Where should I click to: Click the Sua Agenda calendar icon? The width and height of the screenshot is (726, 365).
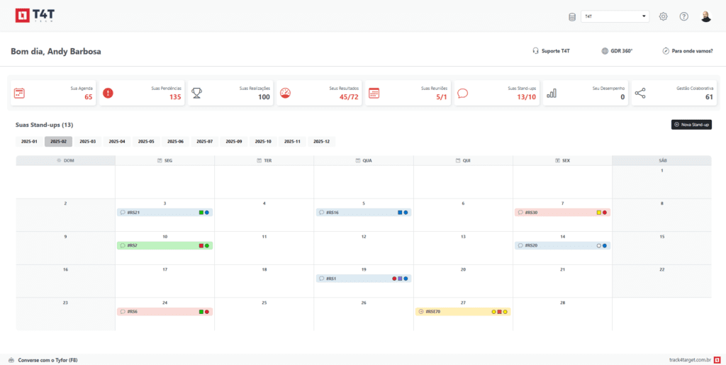click(x=19, y=93)
